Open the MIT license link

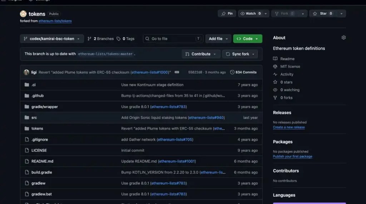(x=290, y=67)
